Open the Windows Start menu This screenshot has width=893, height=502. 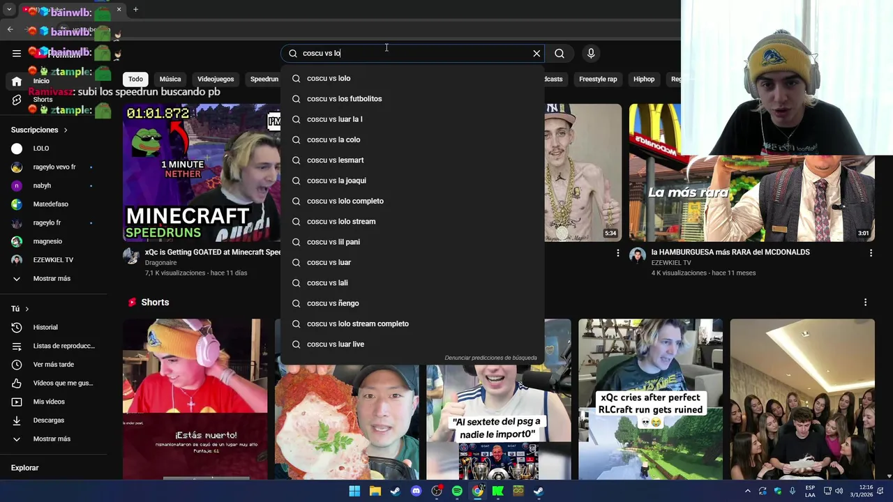coord(354,491)
